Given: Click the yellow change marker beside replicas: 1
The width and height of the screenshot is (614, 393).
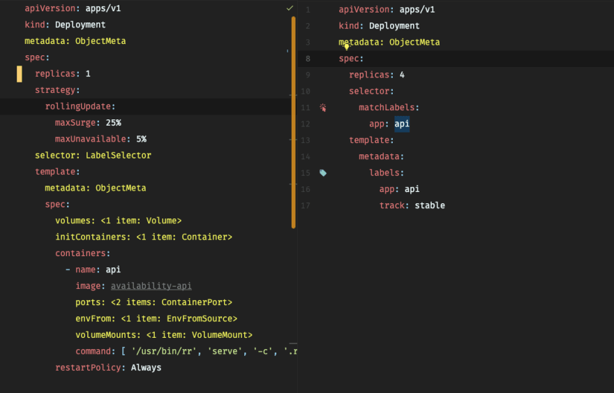Looking at the screenshot, I should [x=20, y=74].
